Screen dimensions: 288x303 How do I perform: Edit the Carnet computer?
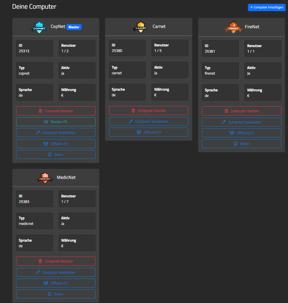point(149,121)
